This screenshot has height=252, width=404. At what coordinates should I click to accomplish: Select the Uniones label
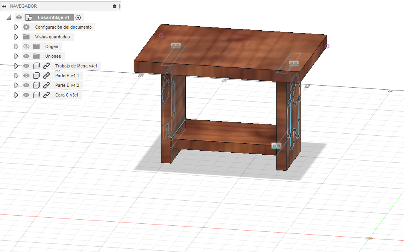(53, 56)
